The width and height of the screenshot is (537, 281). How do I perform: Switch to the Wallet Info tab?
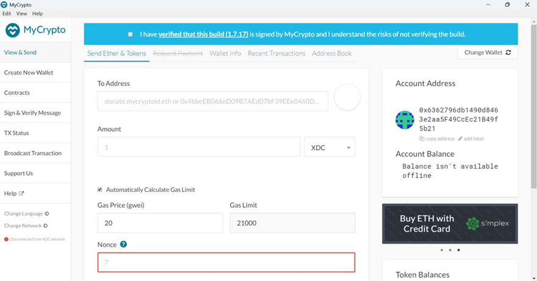point(225,53)
